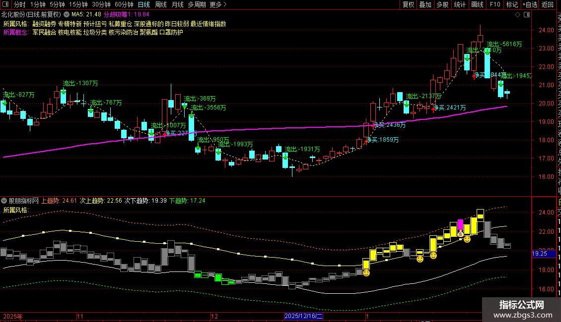561x322 pixels.
Task: Open the sub-chart indicator dropdown circle
Action: tap(4, 201)
